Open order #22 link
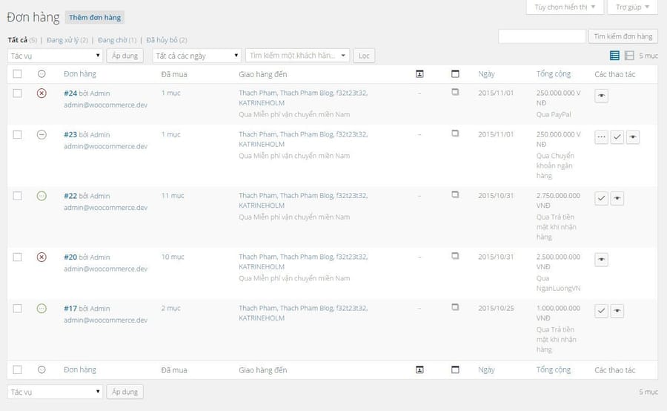 click(x=70, y=196)
